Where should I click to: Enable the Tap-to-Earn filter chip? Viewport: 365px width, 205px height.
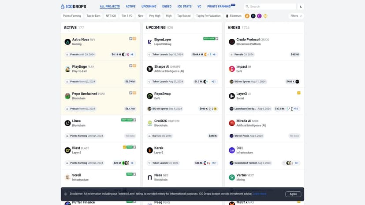click(93, 16)
